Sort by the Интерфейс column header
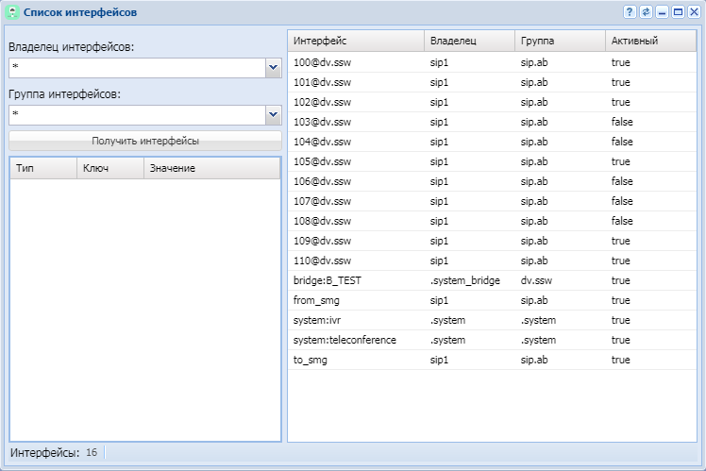Image resolution: width=706 pixels, height=471 pixels. coord(355,42)
